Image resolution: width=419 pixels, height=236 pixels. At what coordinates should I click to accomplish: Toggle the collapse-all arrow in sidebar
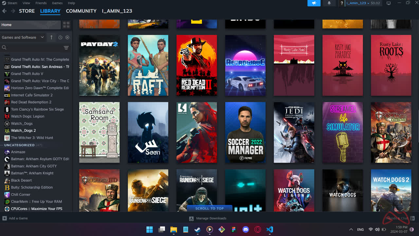tap(51, 37)
